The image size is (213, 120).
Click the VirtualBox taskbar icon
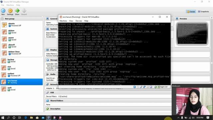click(x=49, y=118)
